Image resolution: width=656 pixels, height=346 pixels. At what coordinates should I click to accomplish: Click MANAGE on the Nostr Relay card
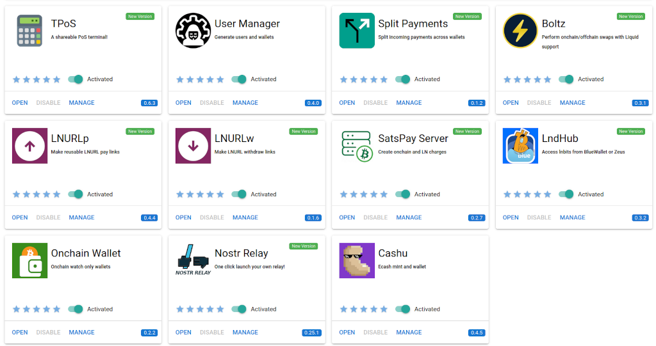245,333
